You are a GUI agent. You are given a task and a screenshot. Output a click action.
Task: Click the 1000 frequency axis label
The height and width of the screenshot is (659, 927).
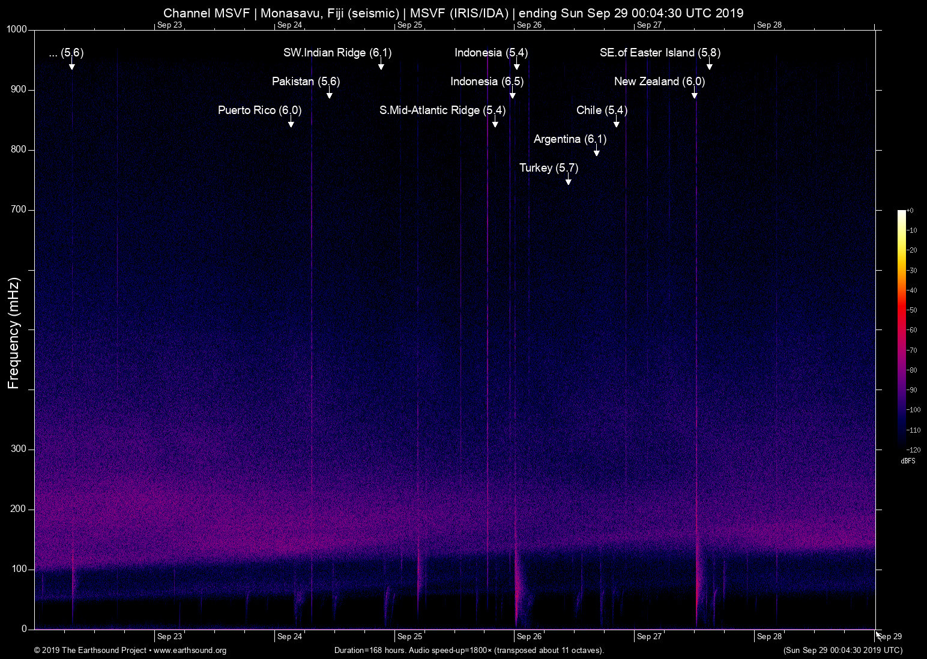(x=17, y=29)
